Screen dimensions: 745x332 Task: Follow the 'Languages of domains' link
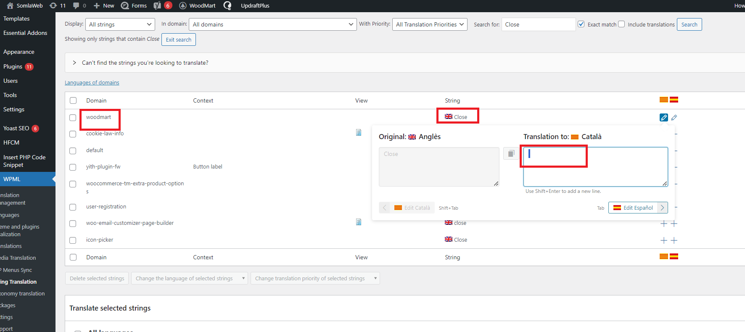pos(92,83)
